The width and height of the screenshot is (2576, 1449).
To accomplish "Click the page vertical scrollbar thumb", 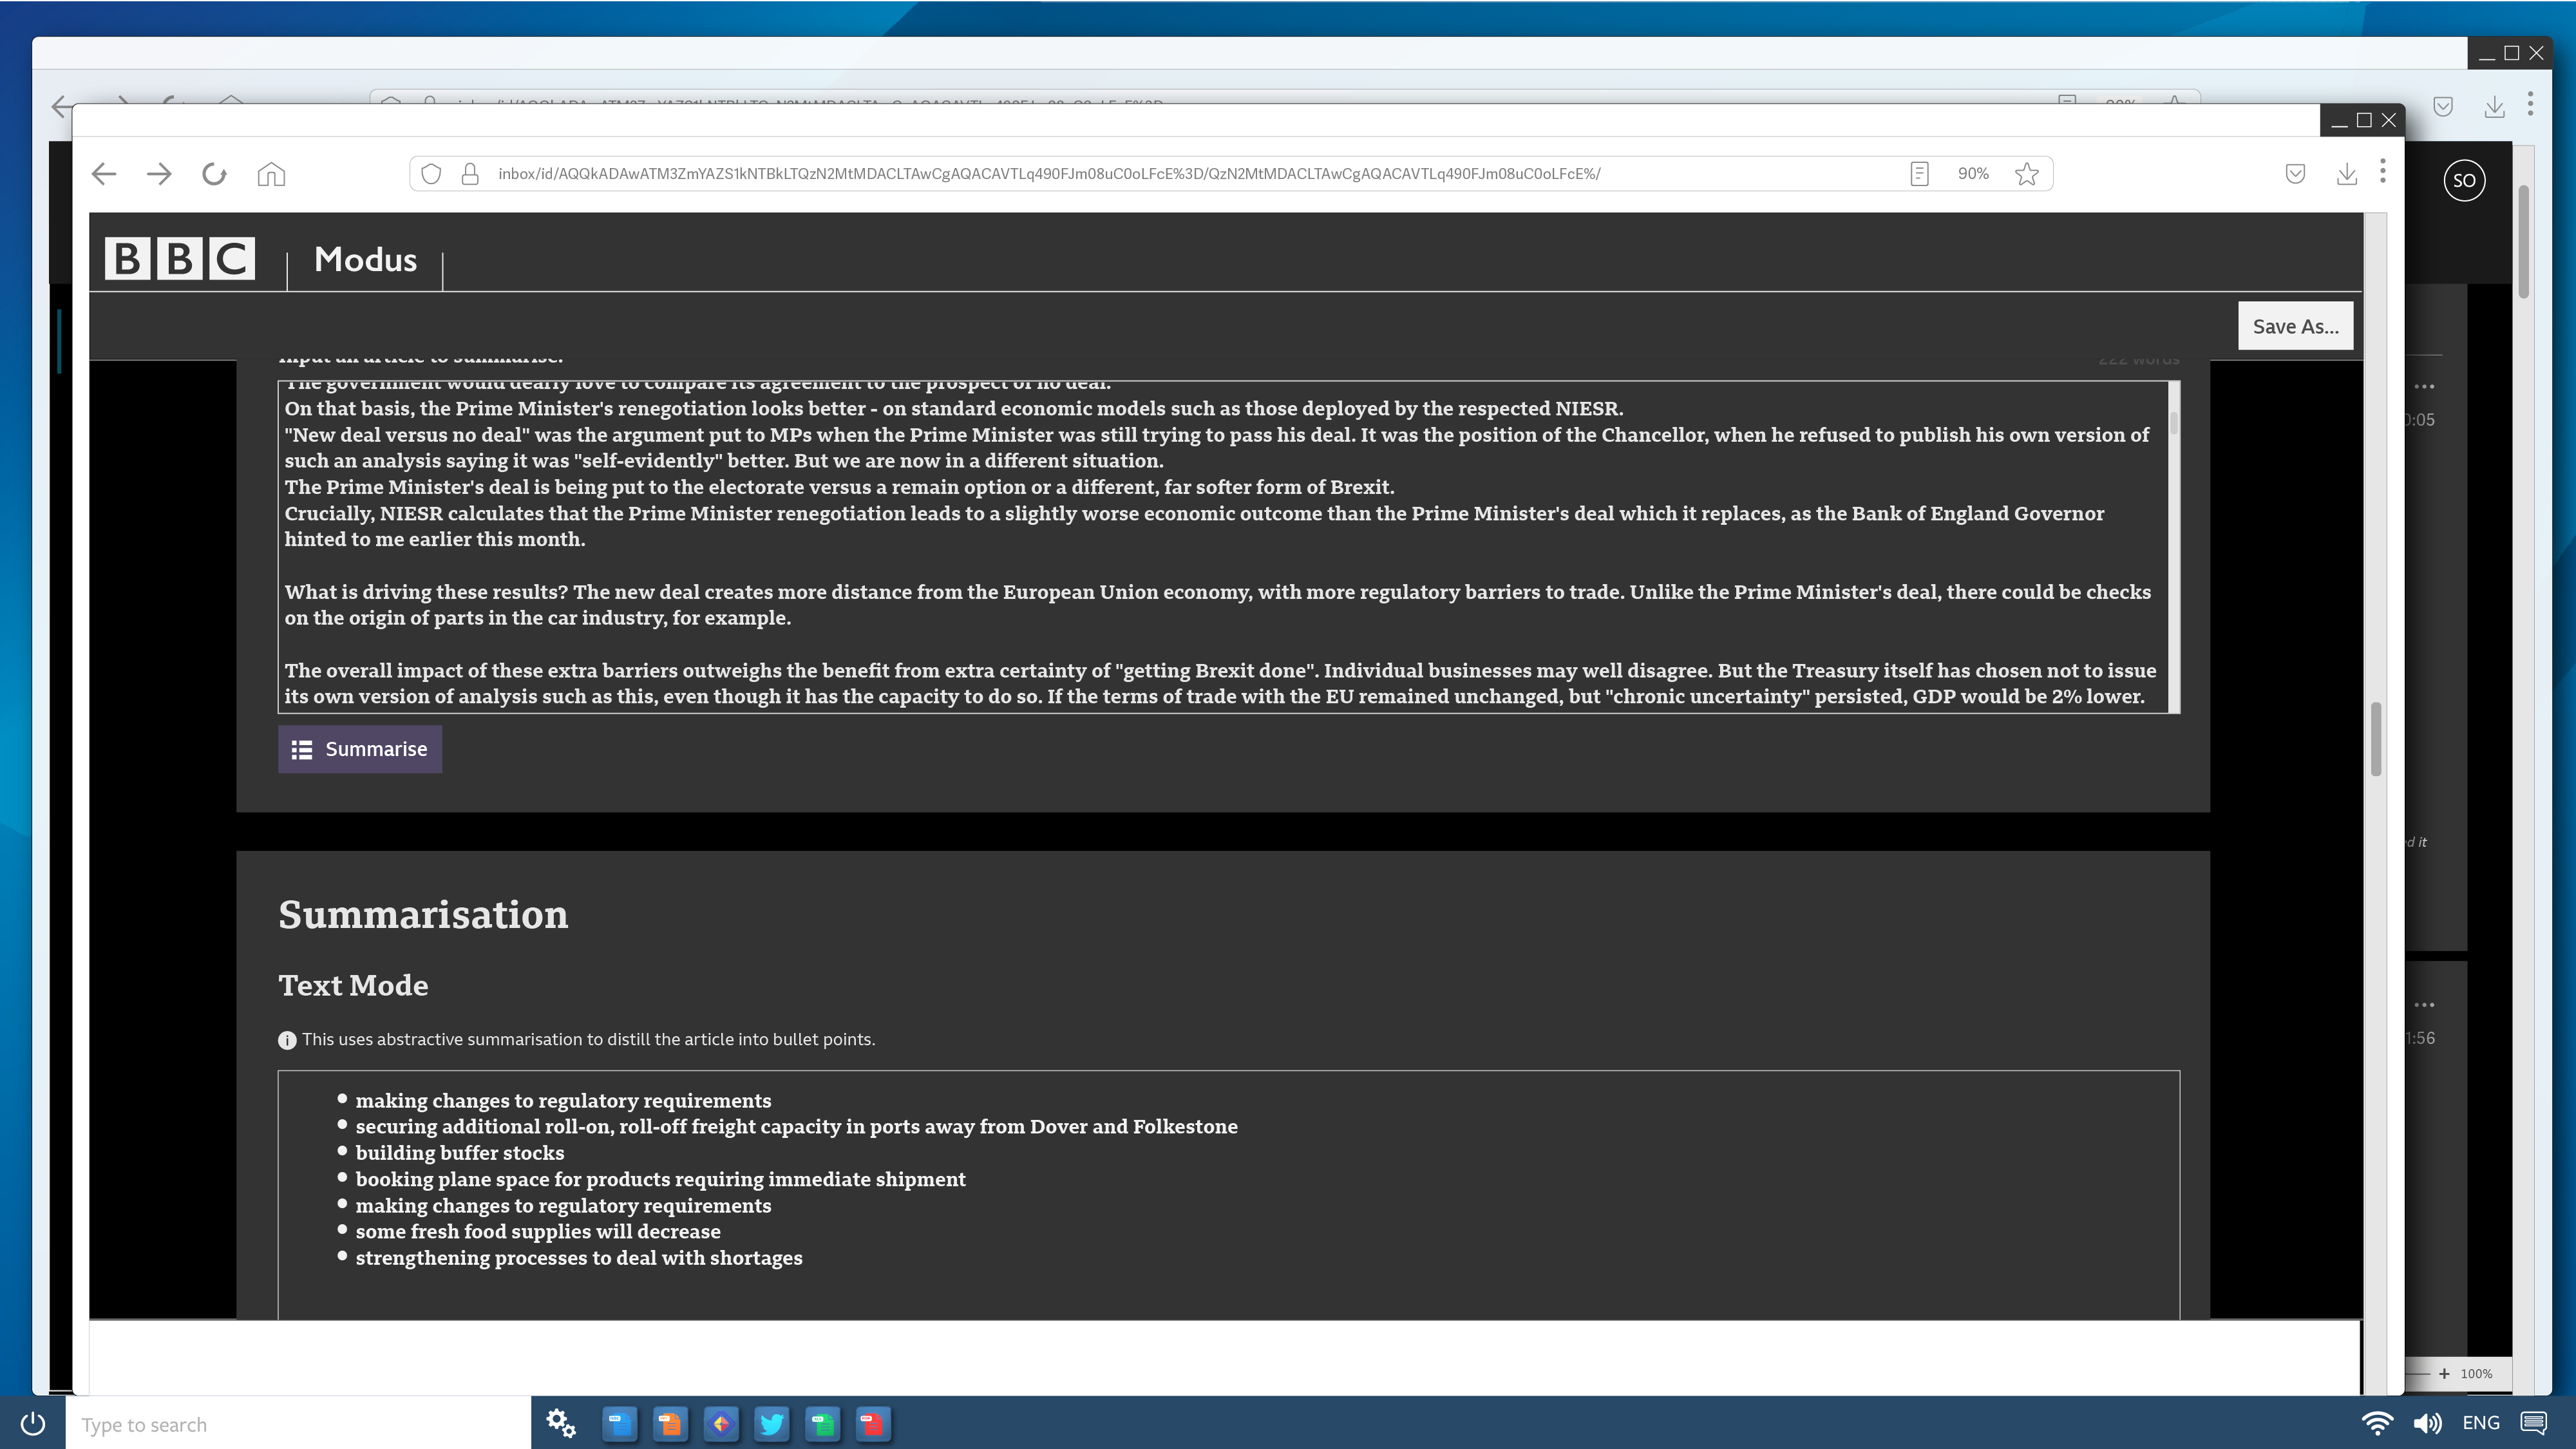I will click(x=2376, y=738).
